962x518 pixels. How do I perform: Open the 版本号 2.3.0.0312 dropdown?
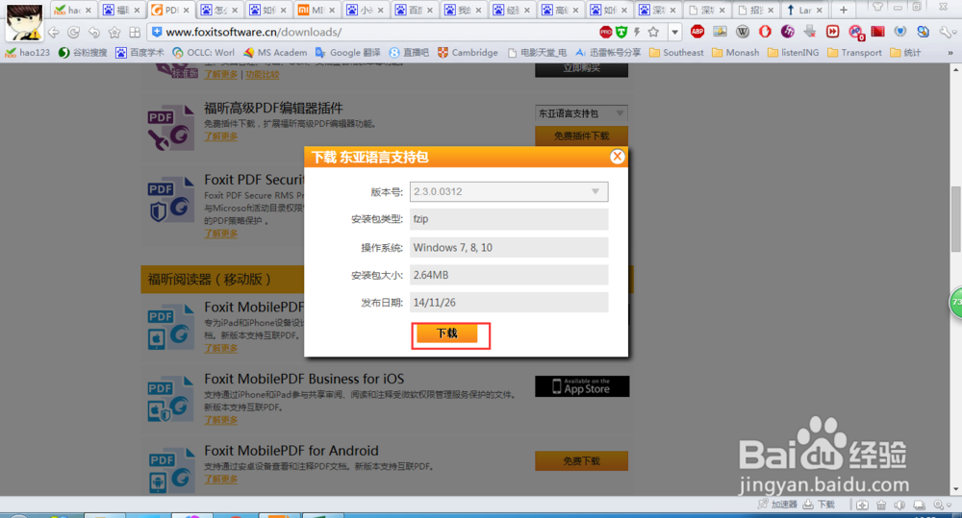pyautogui.click(x=509, y=191)
